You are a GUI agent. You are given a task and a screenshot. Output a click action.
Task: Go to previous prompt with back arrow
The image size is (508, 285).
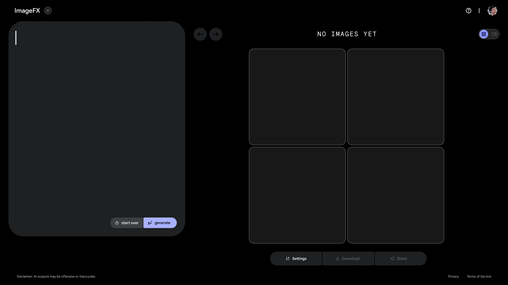click(x=200, y=34)
